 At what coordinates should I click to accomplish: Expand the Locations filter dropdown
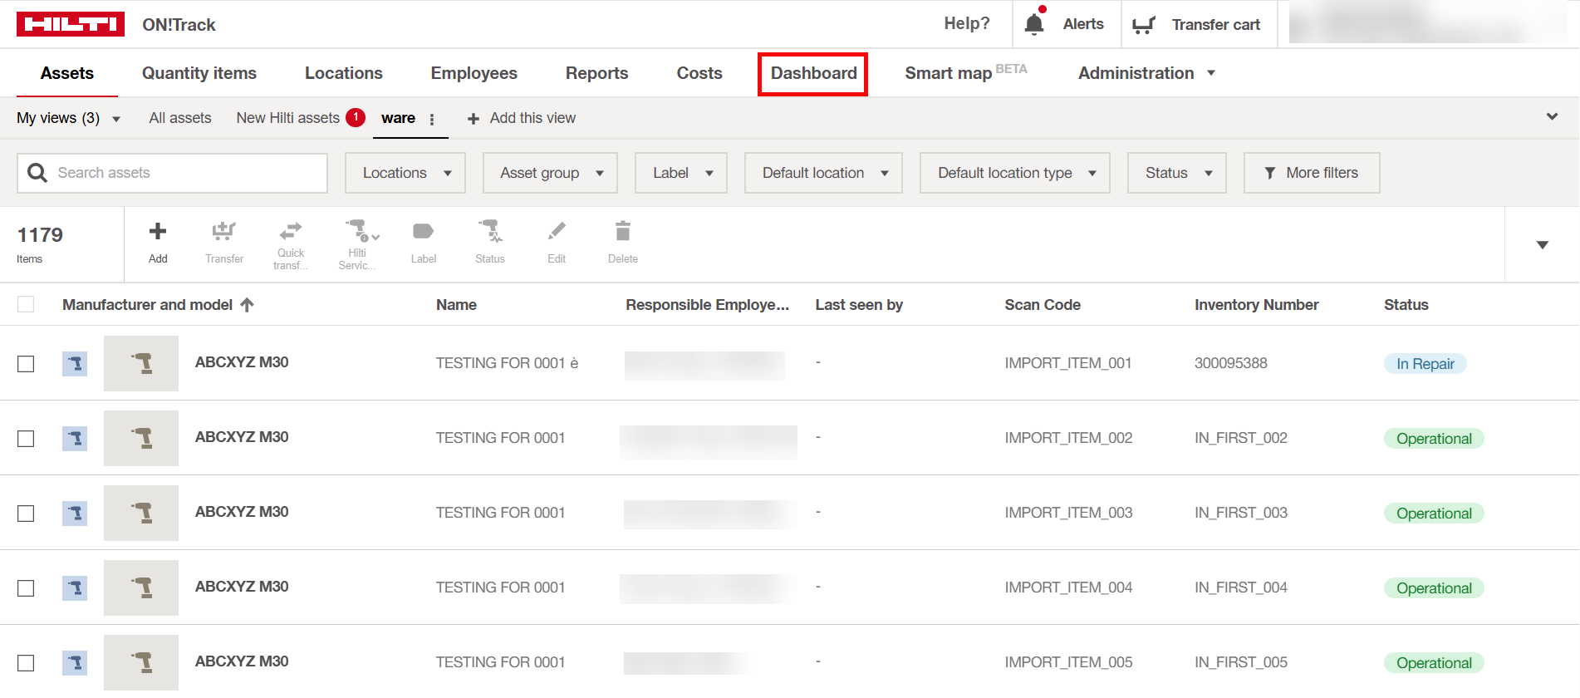(x=405, y=173)
